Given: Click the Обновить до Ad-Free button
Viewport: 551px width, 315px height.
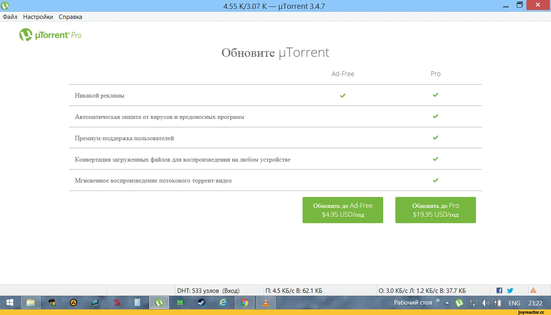Looking at the screenshot, I should 343,210.
